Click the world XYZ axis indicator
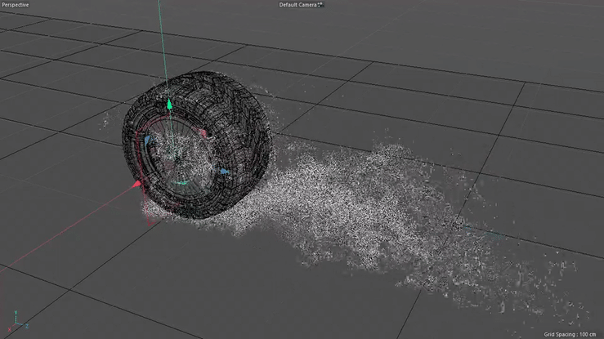The image size is (604, 339). pos(17,321)
